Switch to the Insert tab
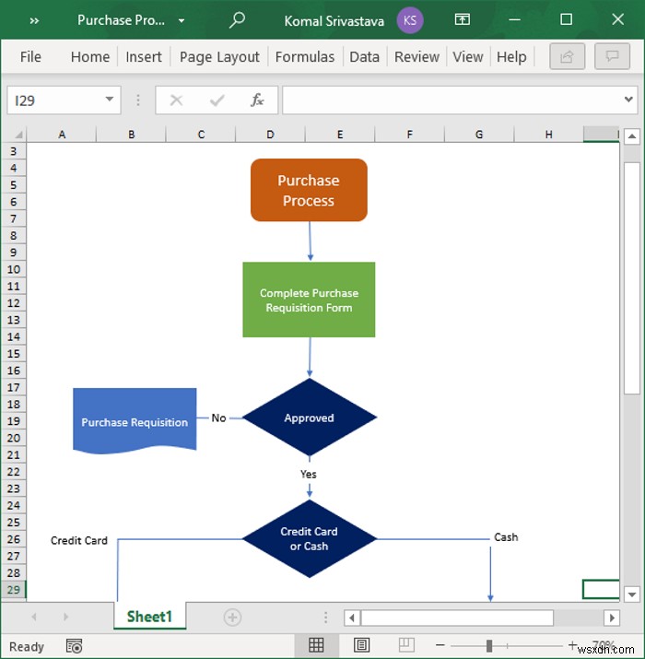Screen dimensions: 645x659 click(144, 57)
